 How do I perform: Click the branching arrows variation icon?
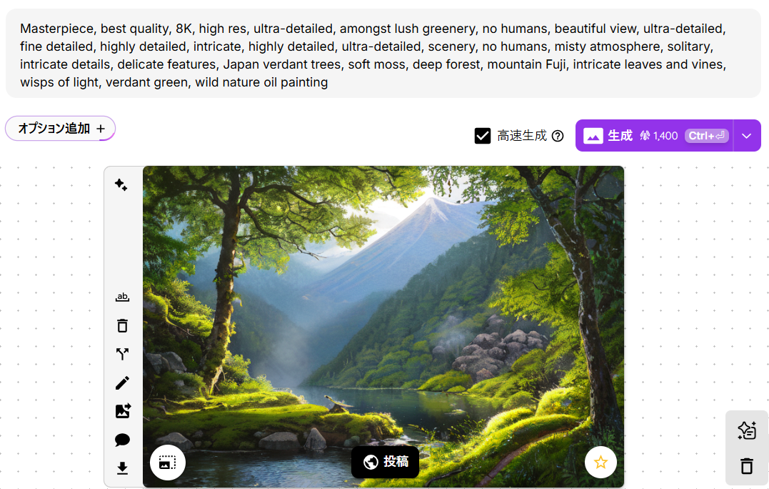coord(122,354)
